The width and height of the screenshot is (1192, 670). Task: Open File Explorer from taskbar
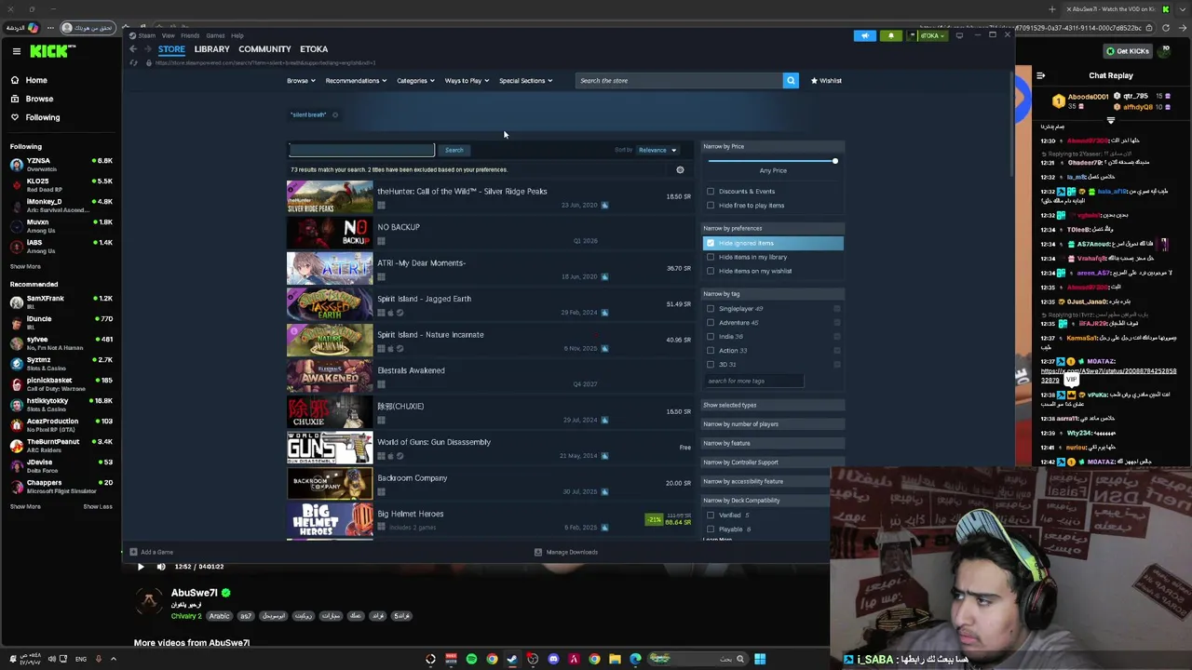point(615,659)
